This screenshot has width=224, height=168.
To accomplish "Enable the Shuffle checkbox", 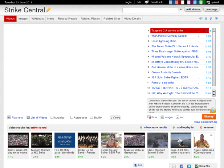I will click(x=92, y=117).
